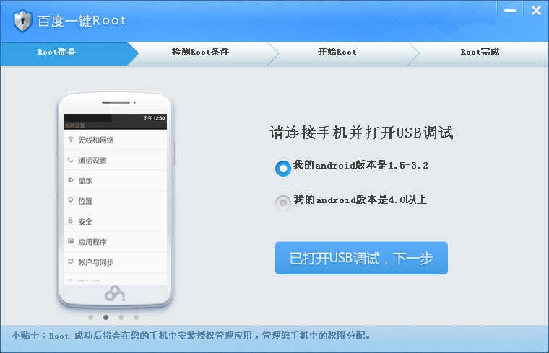
Task: Click the lock icon beside 安全
Action: [x=71, y=220]
